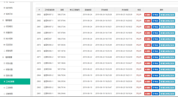This screenshot has height=97, width=178.
Task: Open 压实回放 via its camera icon
Action: pos(4,45)
